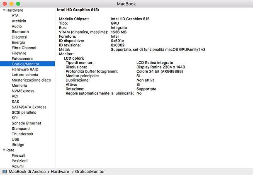Choose SCSI parallelo in the sidebar

pos(24,112)
